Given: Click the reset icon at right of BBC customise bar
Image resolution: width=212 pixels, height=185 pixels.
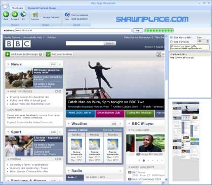Looking at the screenshot, I should (x=159, y=54).
